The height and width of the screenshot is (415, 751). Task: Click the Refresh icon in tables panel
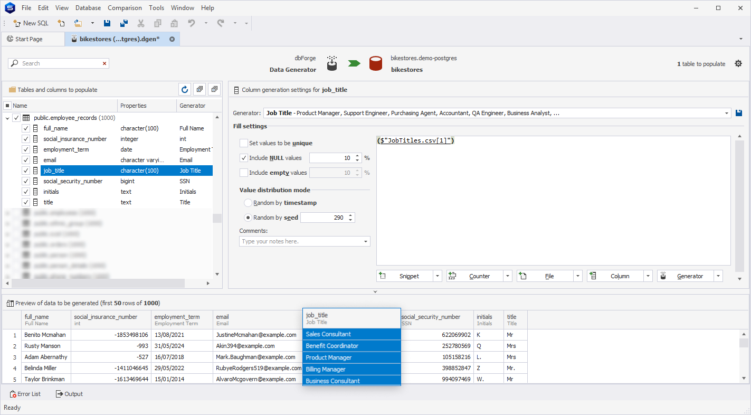[184, 90]
